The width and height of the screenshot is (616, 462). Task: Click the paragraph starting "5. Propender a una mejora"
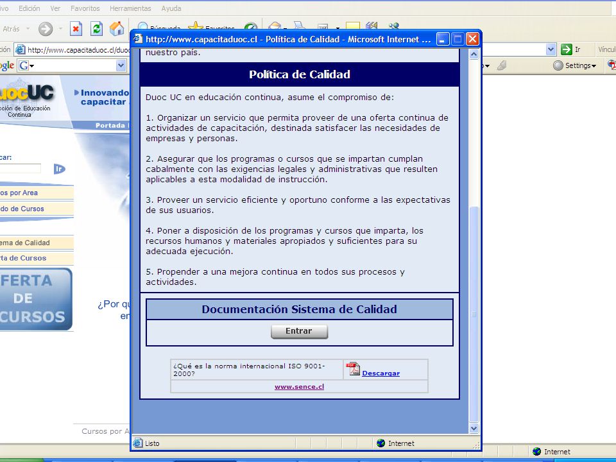pyautogui.click(x=275, y=277)
